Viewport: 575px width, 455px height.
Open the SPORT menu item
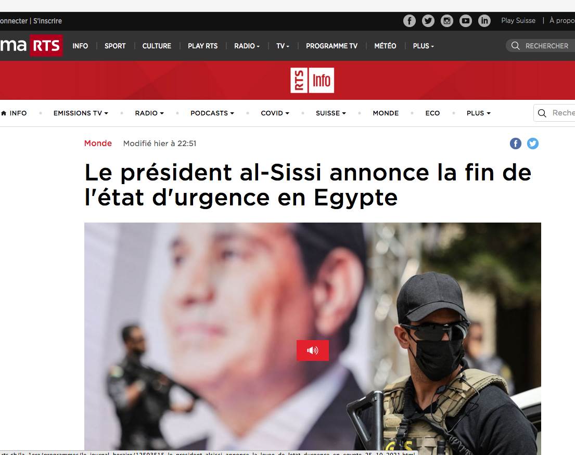[115, 46]
